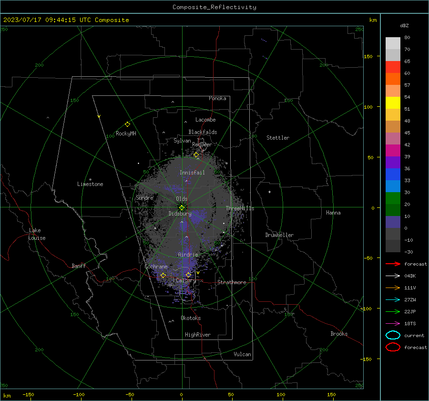Click the Ponoka label on map
This screenshot has width=429, height=401.
217,98
